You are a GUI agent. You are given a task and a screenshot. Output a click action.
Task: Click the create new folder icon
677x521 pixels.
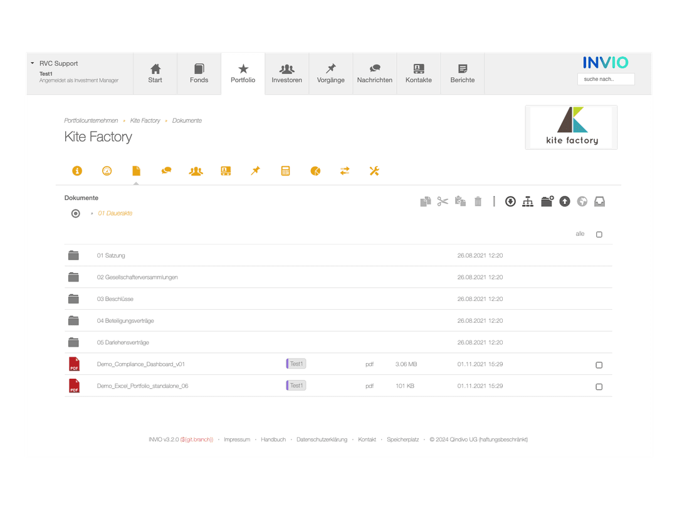coord(547,201)
